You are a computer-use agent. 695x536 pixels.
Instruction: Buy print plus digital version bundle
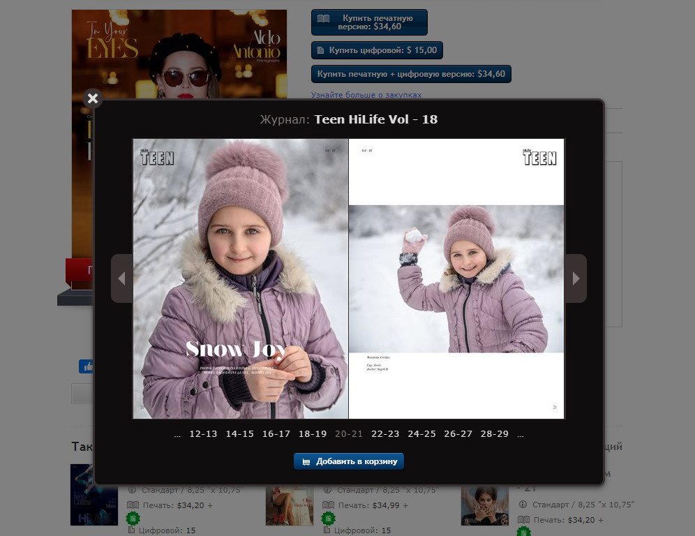tap(411, 74)
